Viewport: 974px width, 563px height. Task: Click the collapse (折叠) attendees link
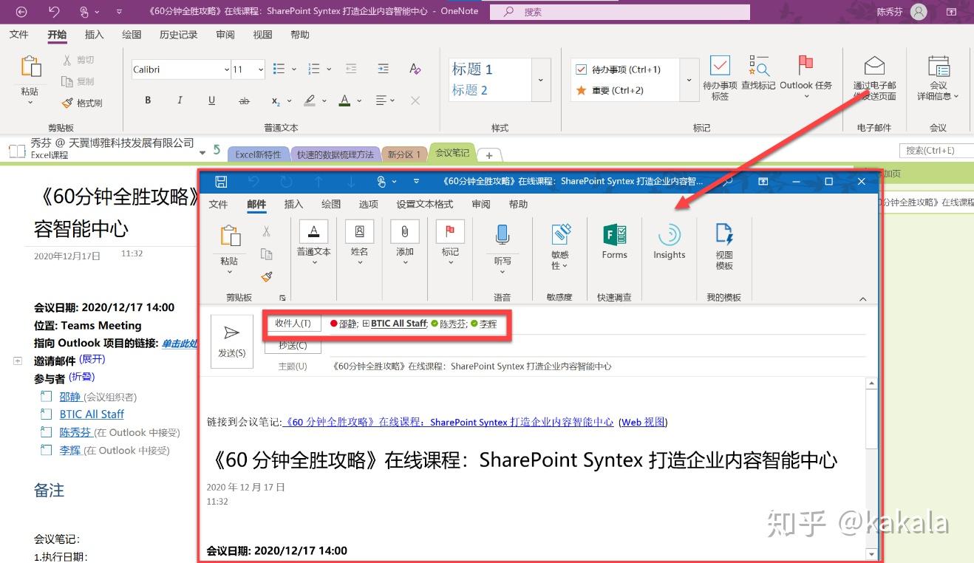[x=82, y=378]
